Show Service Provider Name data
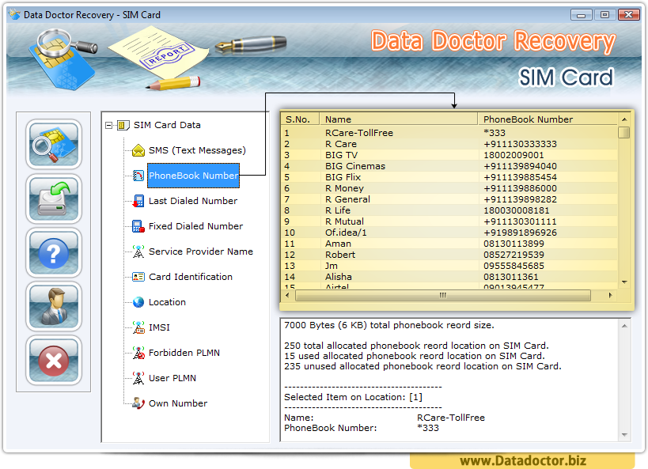 (x=201, y=252)
